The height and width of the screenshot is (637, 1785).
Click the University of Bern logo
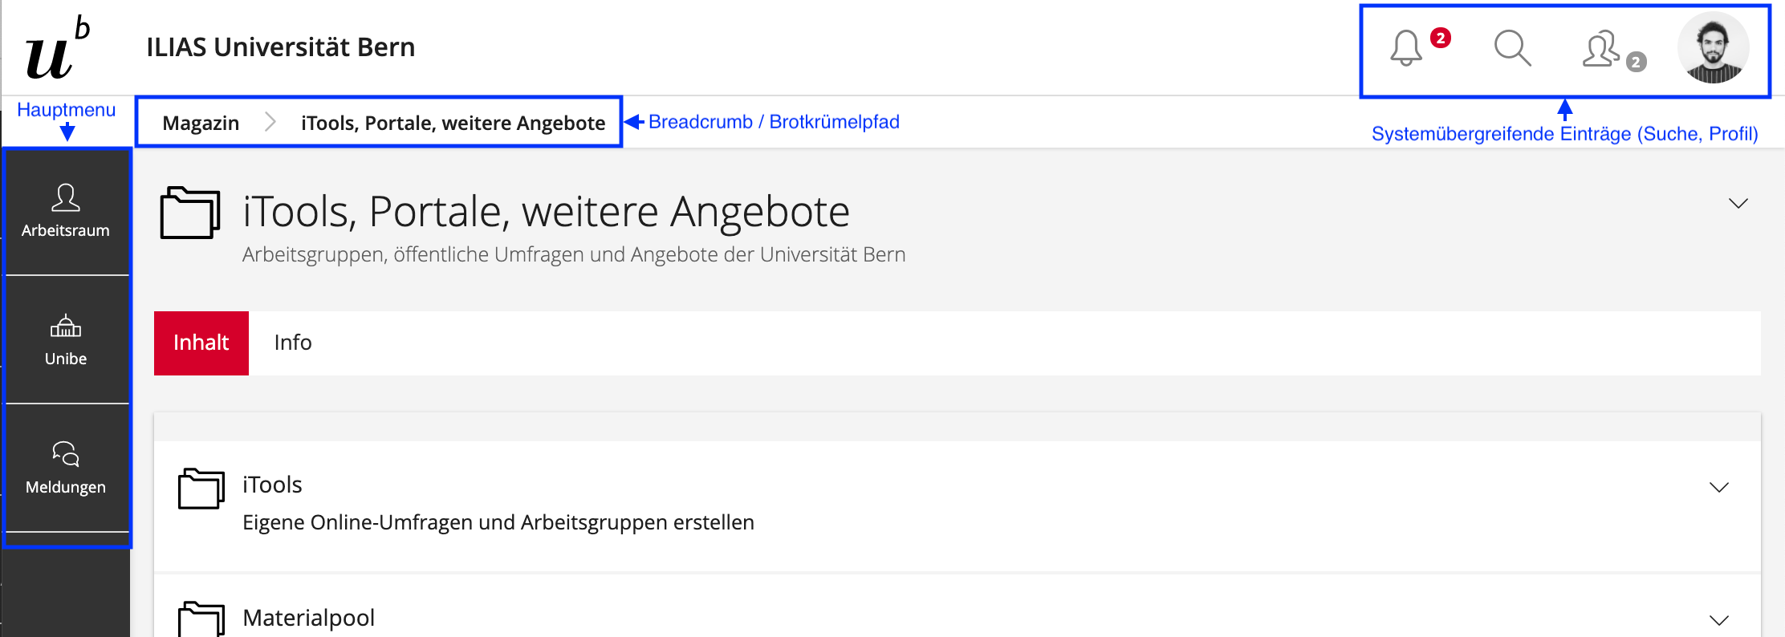pos(58,48)
